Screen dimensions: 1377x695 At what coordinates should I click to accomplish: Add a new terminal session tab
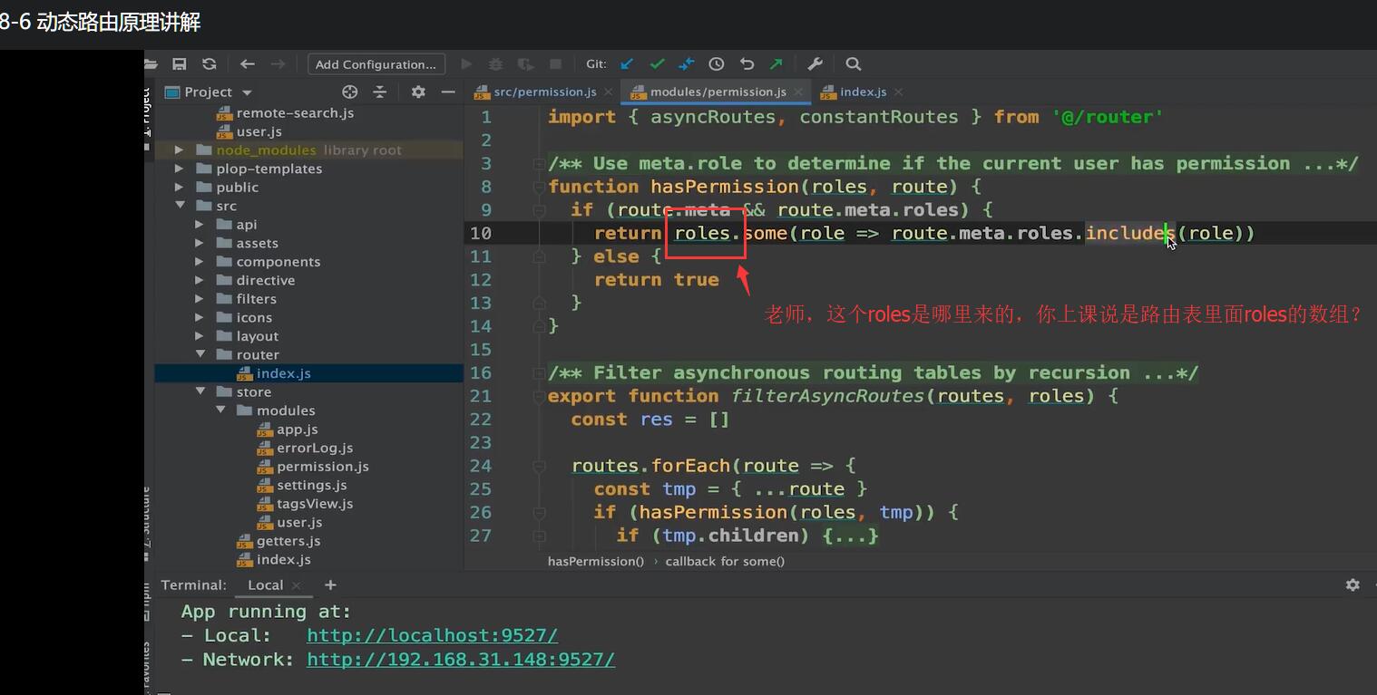tap(330, 585)
